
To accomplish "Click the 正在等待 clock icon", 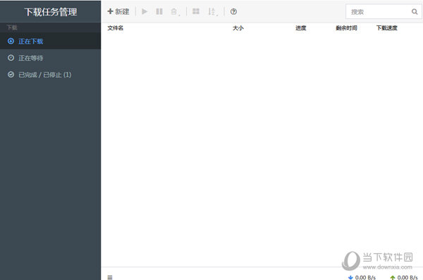I will pyautogui.click(x=11, y=58).
